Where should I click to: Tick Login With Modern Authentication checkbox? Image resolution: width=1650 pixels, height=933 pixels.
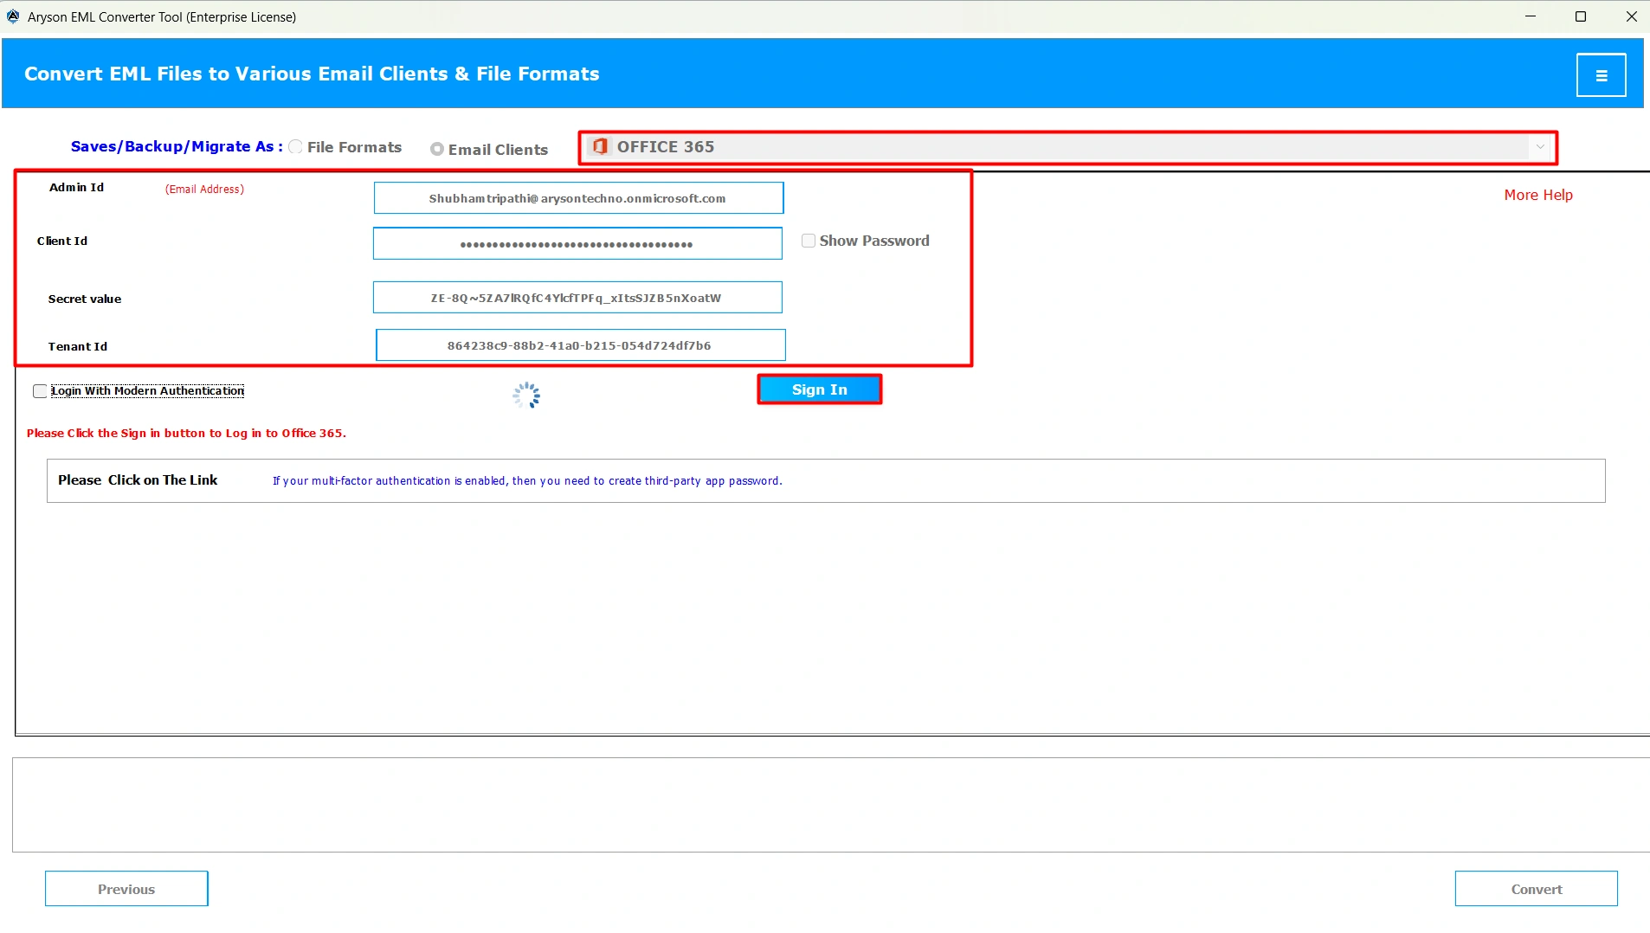click(40, 391)
